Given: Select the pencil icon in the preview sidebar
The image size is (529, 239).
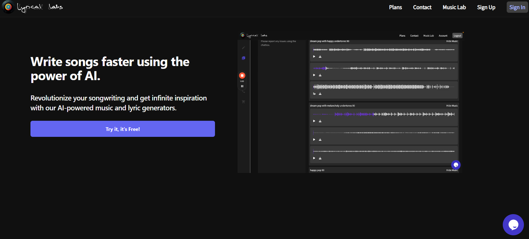Looking at the screenshot, I should (x=243, y=48).
